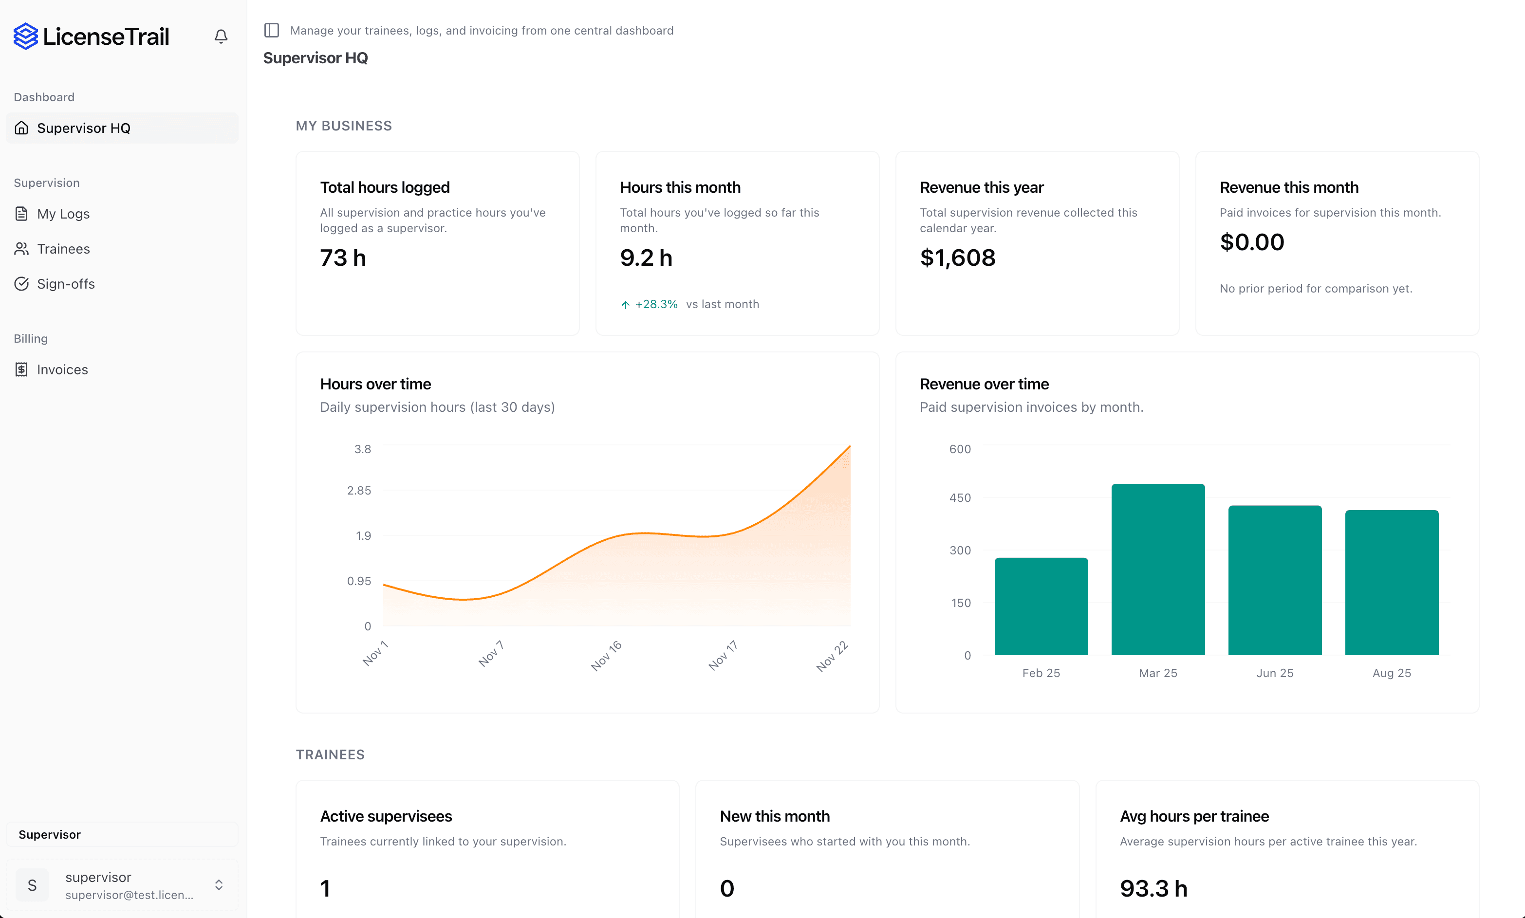Click the Total hours logged card
This screenshot has height=918, width=1525.
(x=437, y=242)
